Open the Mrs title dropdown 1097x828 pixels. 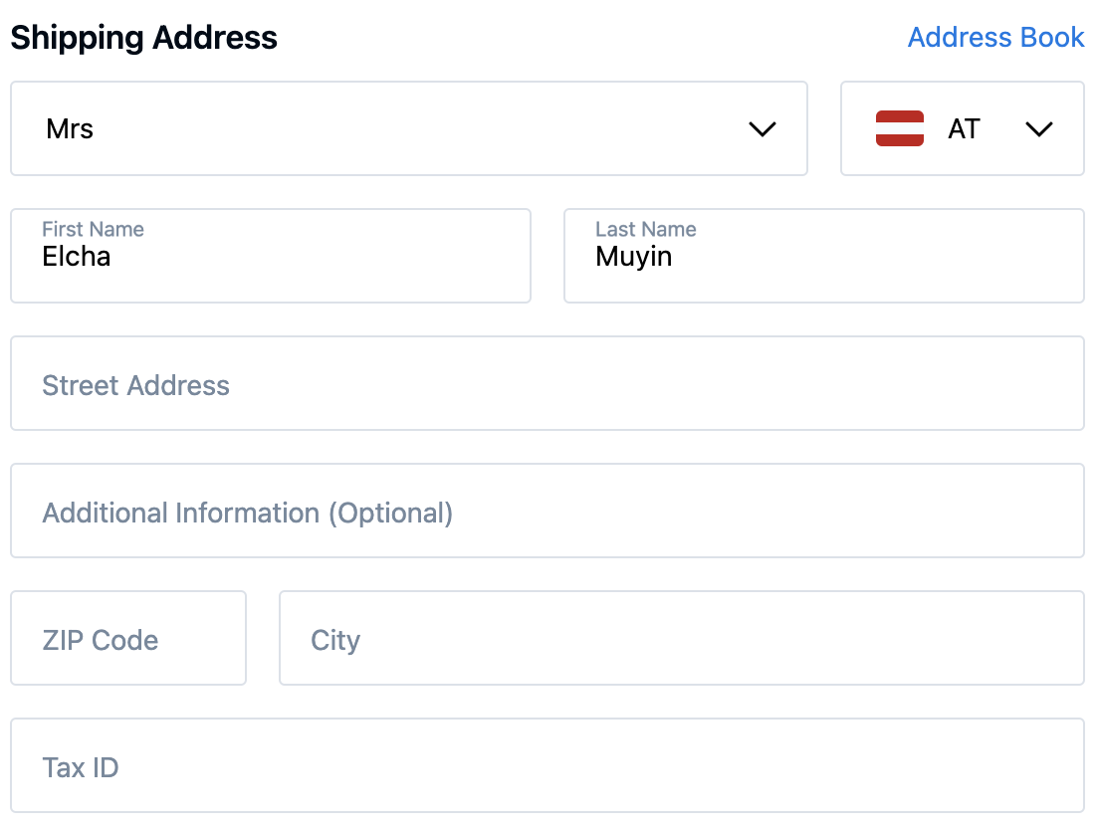point(408,129)
